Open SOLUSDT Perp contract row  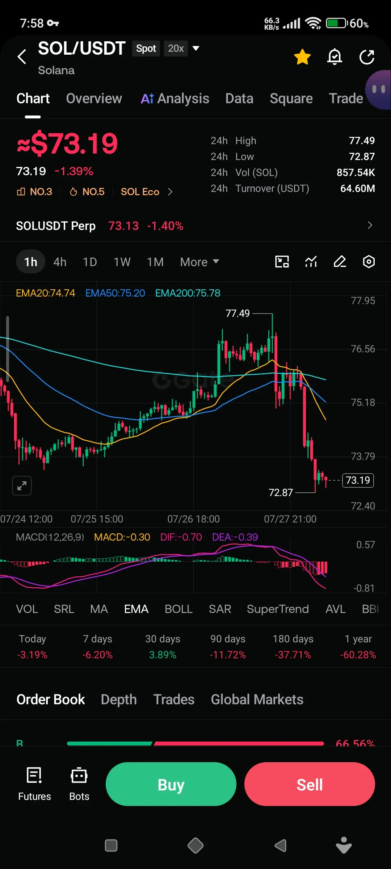[195, 226]
